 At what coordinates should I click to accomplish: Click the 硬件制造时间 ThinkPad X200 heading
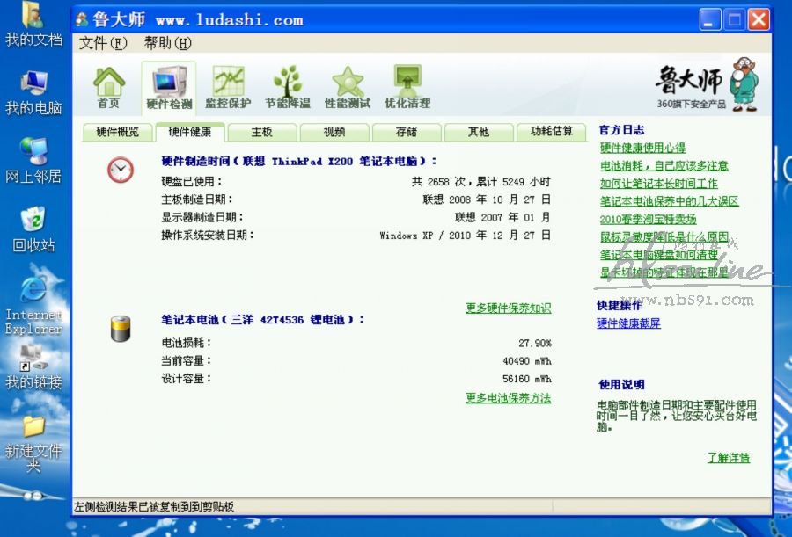298,162
